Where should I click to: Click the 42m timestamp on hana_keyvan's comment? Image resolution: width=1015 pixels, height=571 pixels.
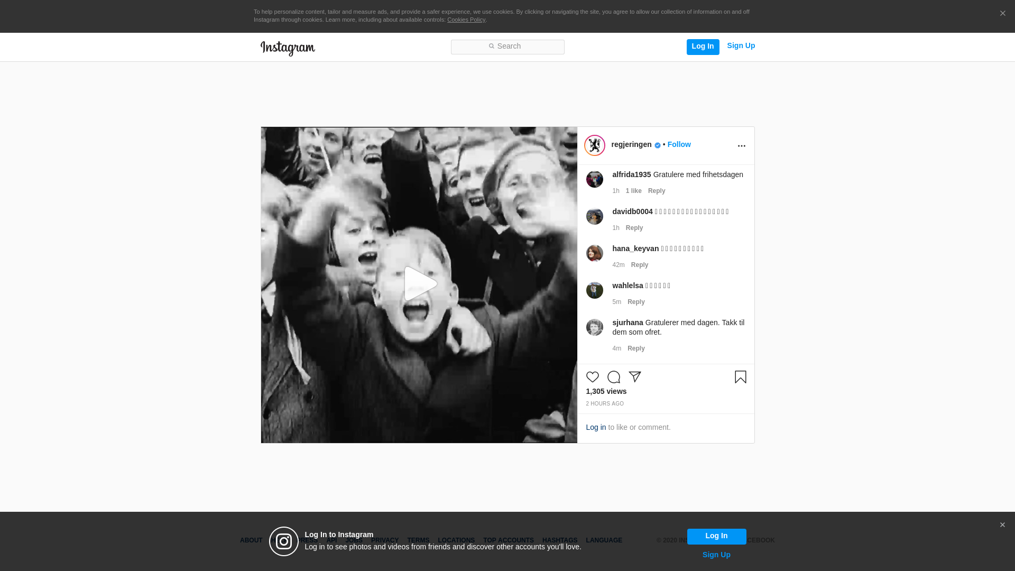[x=619, y=265]
